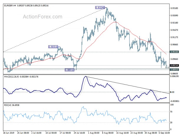Click the MACD 0.006195 axis value
181x138 pixels.
[x=174, y=76]
